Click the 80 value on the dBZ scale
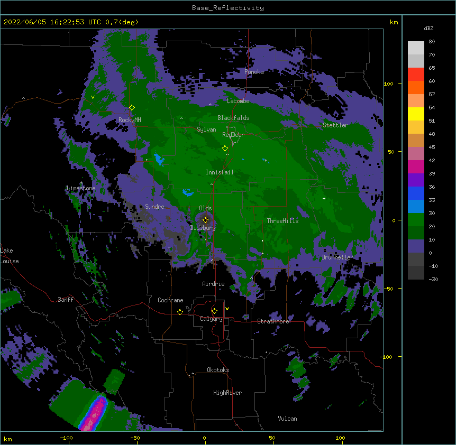 point(432,42)
